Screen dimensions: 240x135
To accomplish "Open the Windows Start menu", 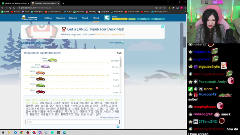I will point(3,132).
